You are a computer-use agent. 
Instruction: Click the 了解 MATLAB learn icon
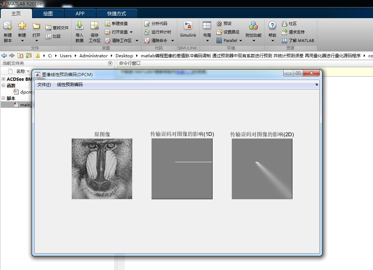(284, 41)
